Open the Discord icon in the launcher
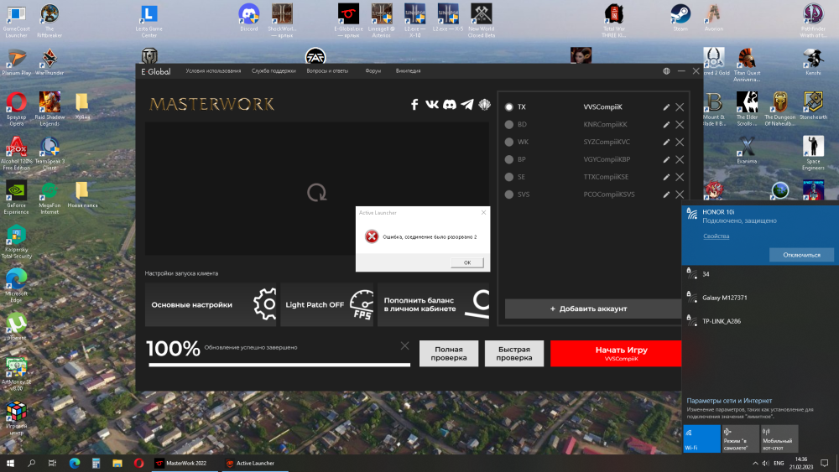The height and width of the screenshot is (472, 839). point(450,105)
